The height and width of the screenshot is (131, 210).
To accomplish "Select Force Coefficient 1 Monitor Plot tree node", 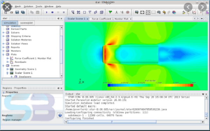I will (33, 58).
